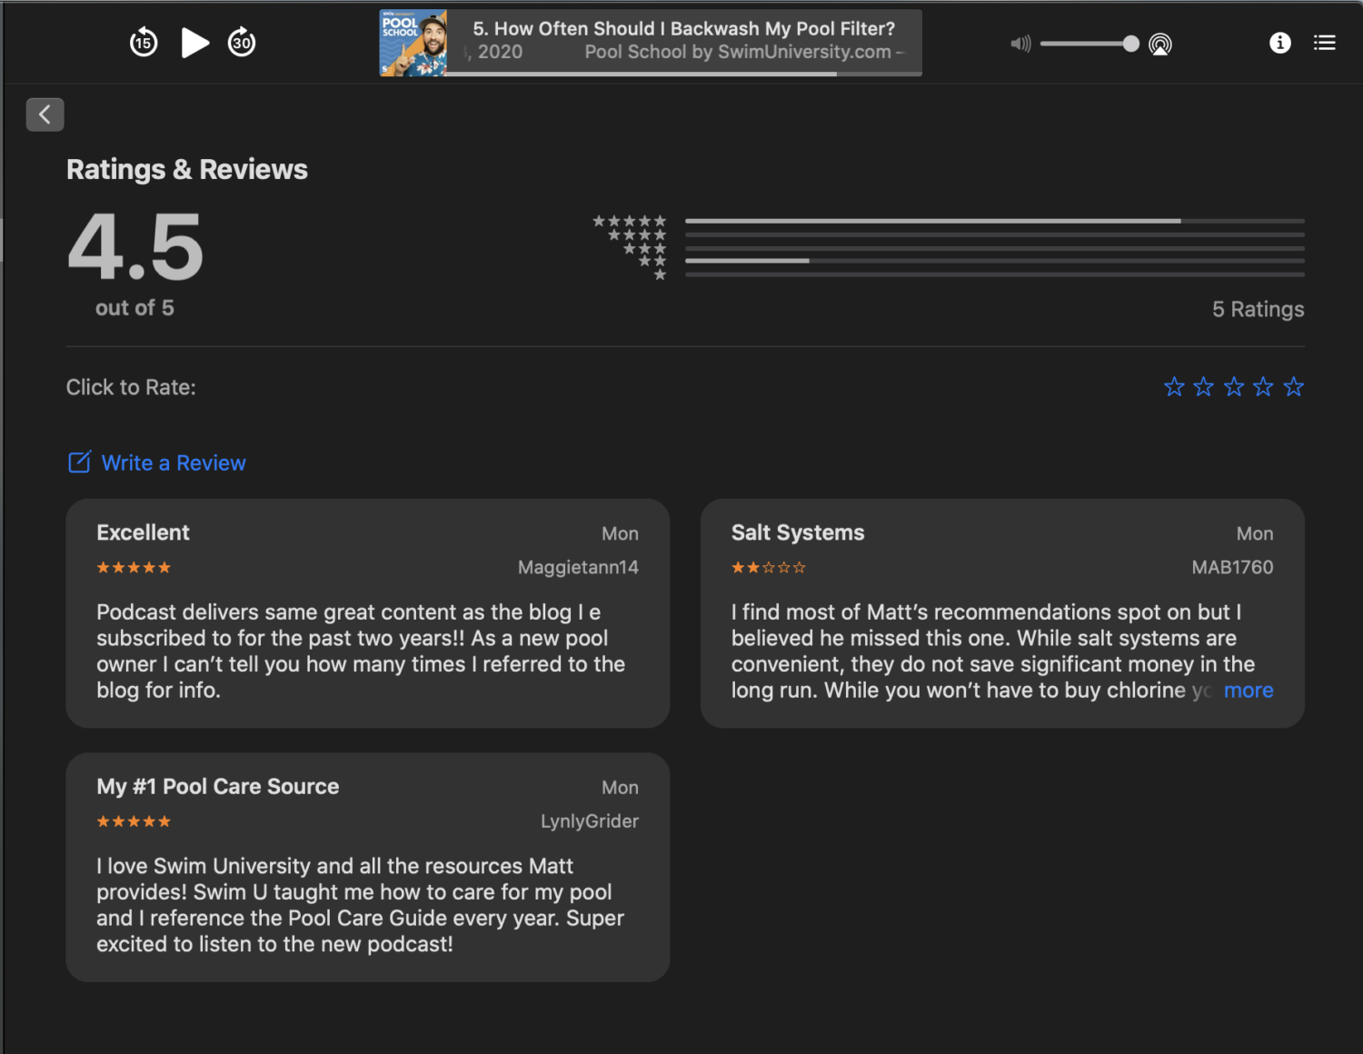Click the Write a Review link
The image size is (1363, 1054).
174,462
